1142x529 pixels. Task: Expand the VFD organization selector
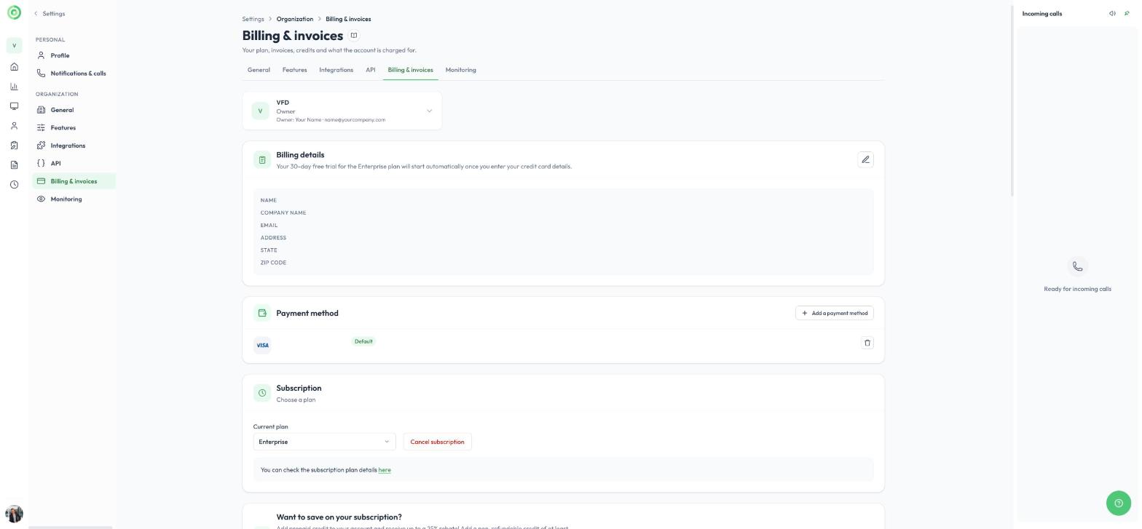tap(342, 111)
